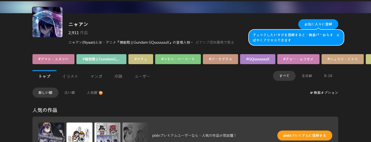Sort results by 人気順
The width and height of the screenshot is (371, 142).
pyautogui.click(x=92, y=93)
